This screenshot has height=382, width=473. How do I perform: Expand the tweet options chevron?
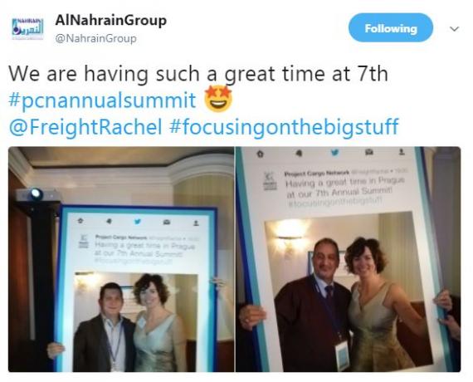click(x=454, y=29)
